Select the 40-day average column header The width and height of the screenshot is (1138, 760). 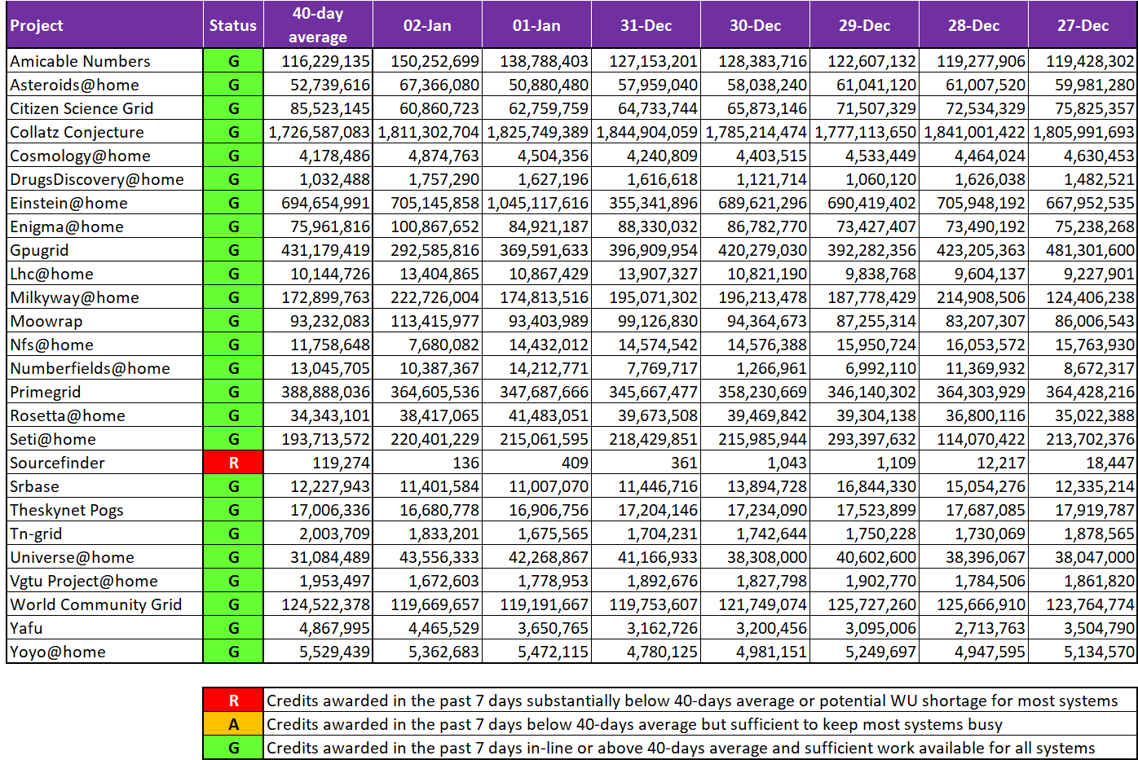[318, 25]
